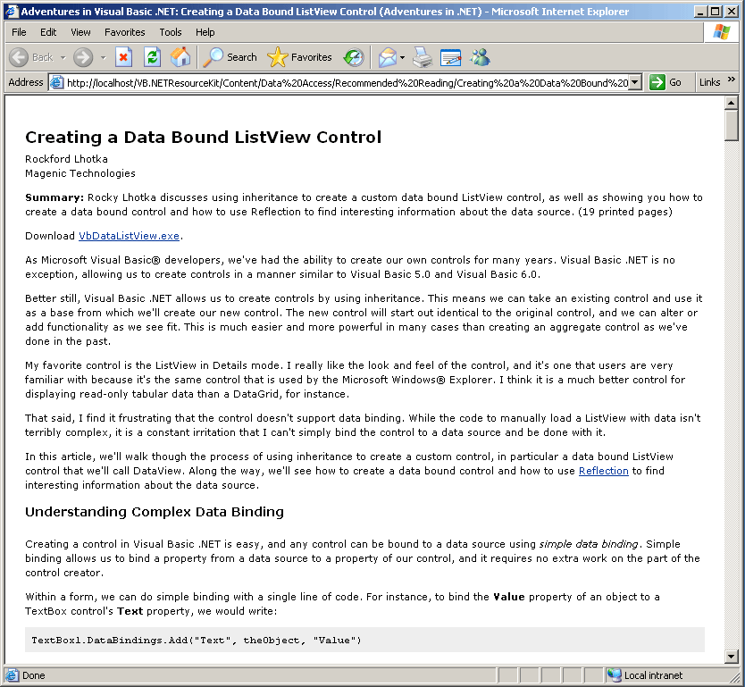Go back with the Back arrow button
Screen dimensions: 745x687
click(x=30, y=57)
